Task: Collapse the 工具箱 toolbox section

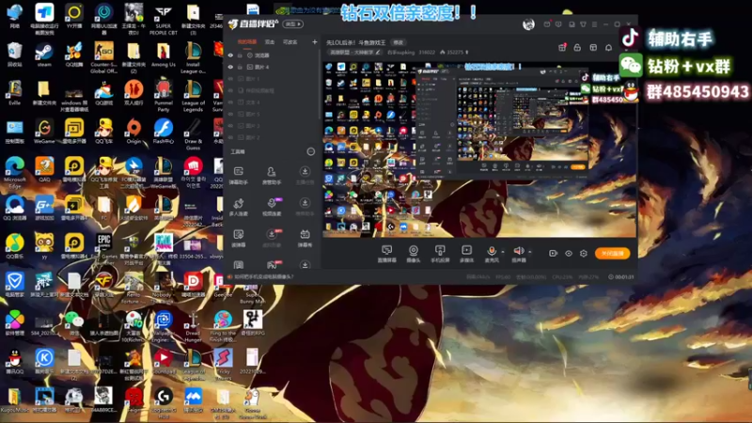Action: (311, 151)
